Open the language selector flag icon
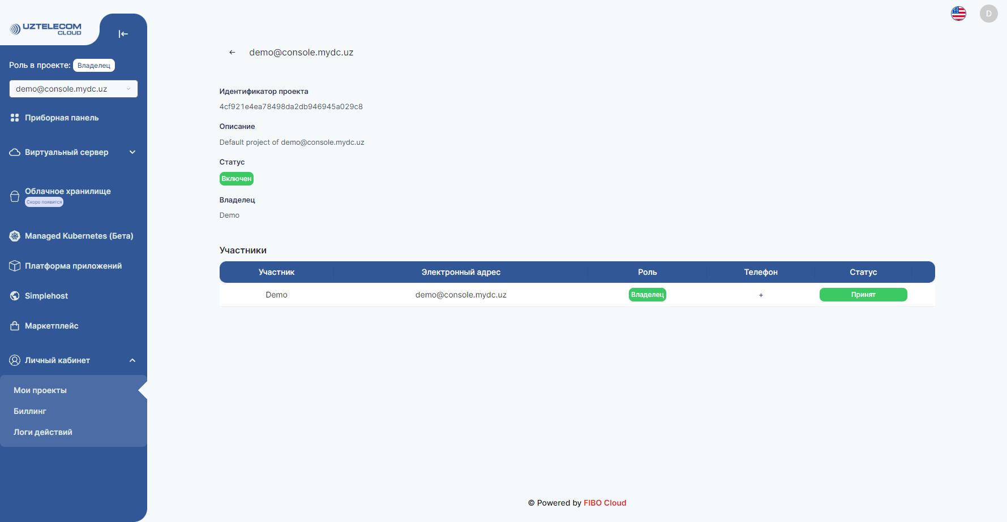 coord(958,14)
